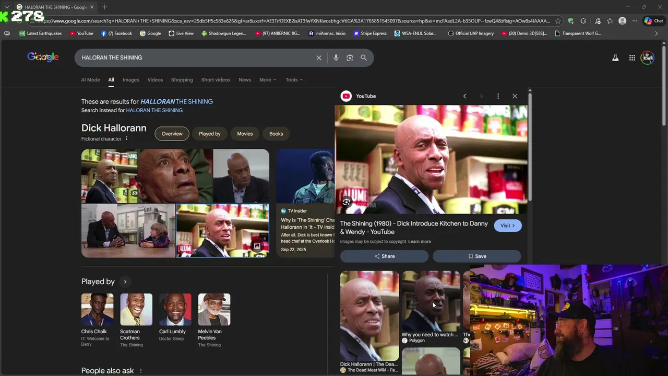
Task: Switch to Images tab
Action: [x=131, y=80]
